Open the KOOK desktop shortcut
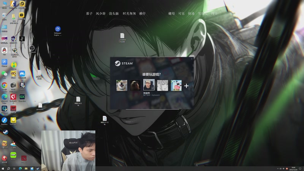304x171 pixels. (x=13, y=156)
